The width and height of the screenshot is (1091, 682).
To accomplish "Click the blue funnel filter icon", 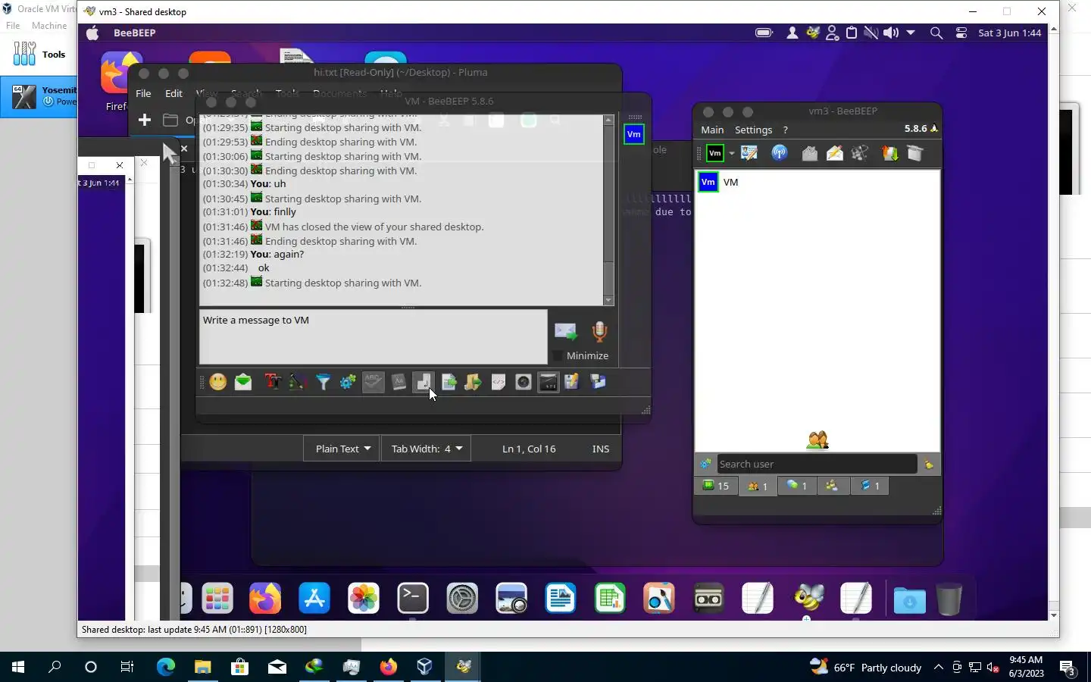I will point(323,382).
